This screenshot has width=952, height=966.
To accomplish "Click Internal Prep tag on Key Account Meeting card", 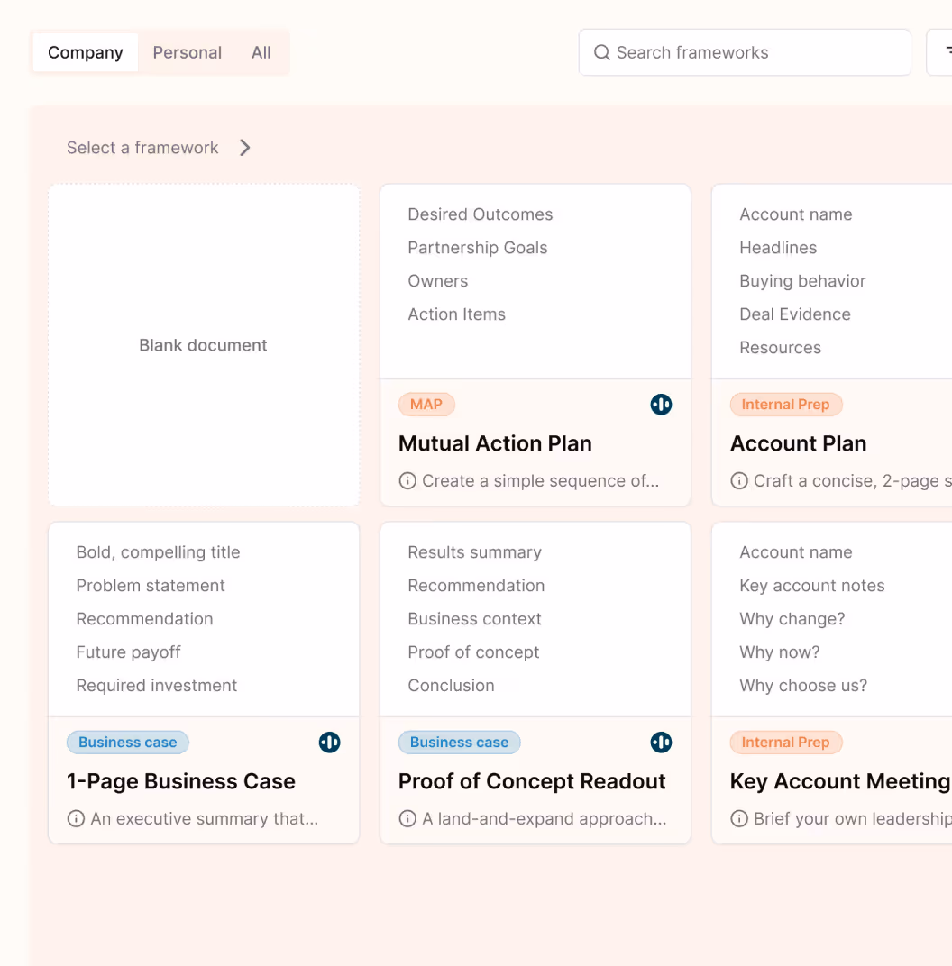I will [785, 743].
